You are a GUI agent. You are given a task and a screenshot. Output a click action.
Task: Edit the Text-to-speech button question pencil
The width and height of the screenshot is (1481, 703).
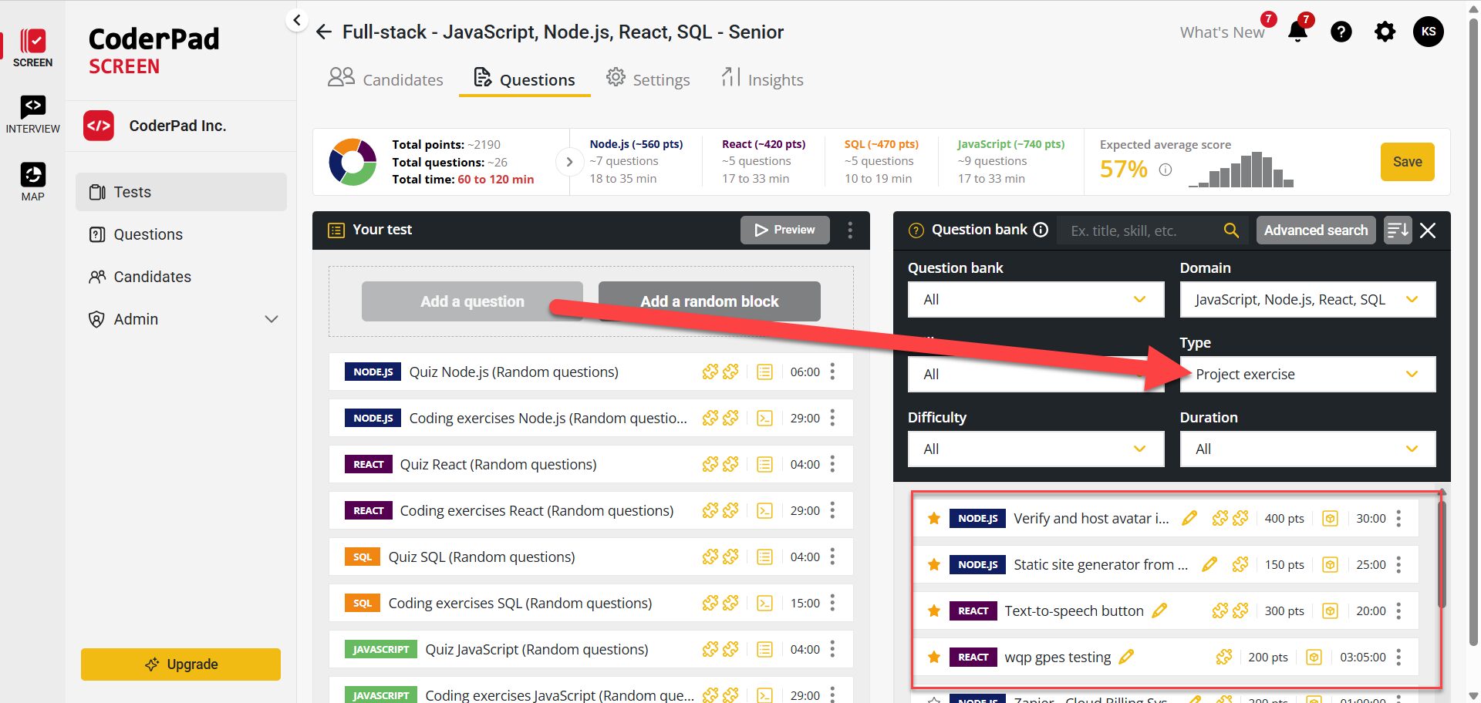click(1159, 611)
